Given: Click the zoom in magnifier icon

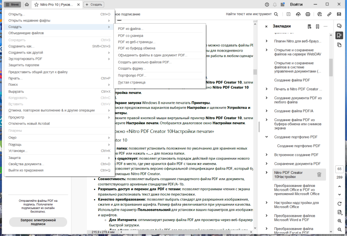Looking at the screenshot, I should pos(339,221).
